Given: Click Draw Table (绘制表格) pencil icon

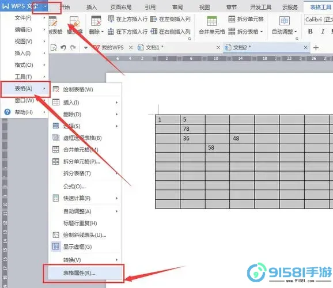Looking at the screenshot, I should click(56, 89).
